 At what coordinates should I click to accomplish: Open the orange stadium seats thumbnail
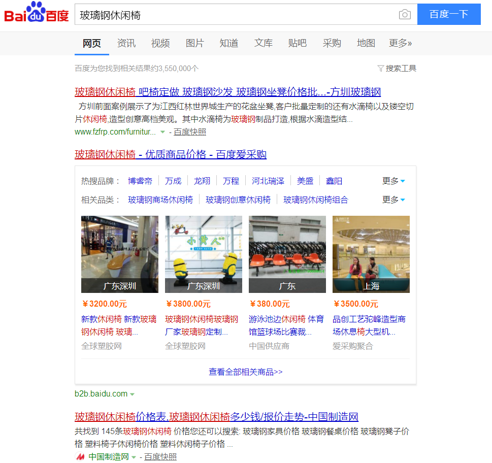[x=287, y=254]
